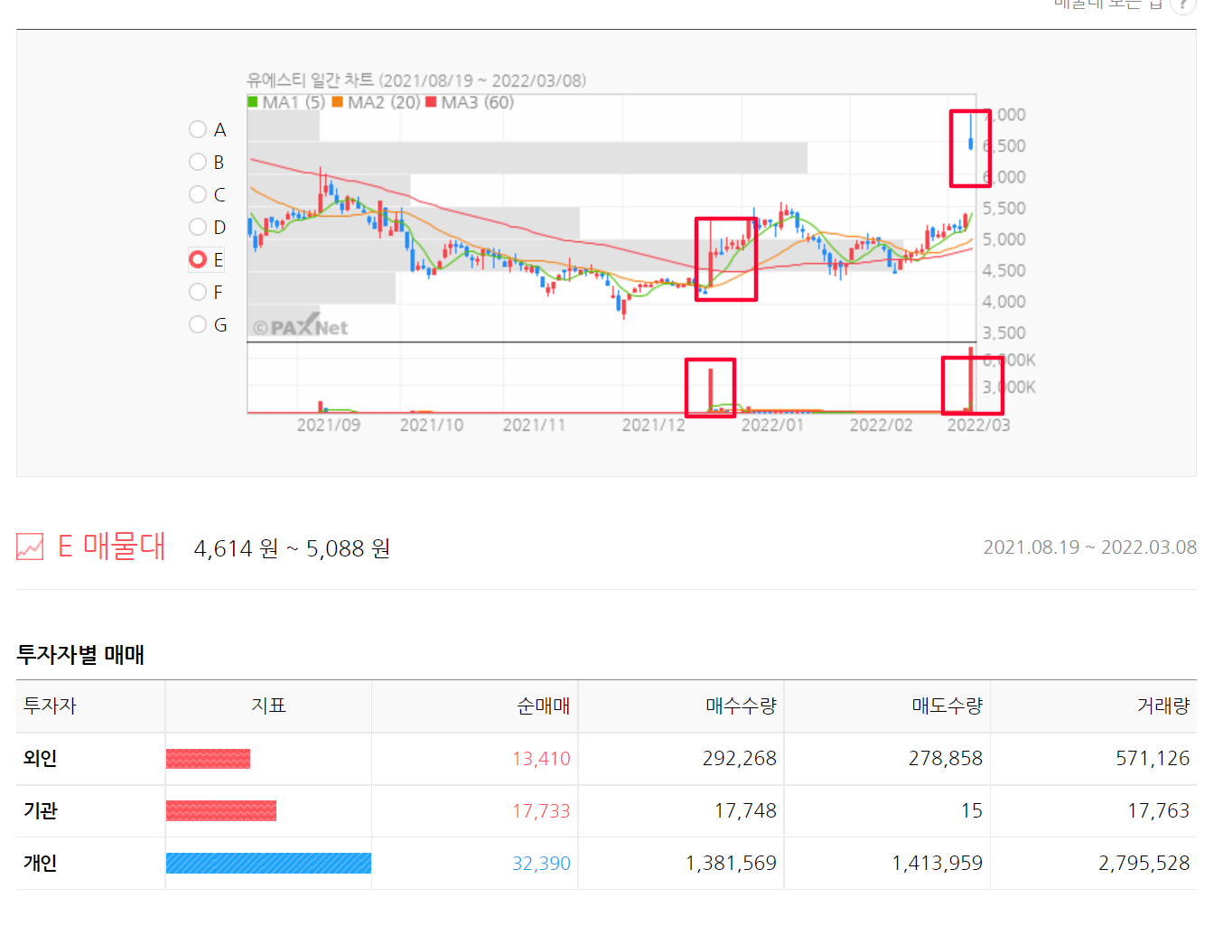
Task: Click the green MA1 (5) legend swatch
Action: [253, 102]
